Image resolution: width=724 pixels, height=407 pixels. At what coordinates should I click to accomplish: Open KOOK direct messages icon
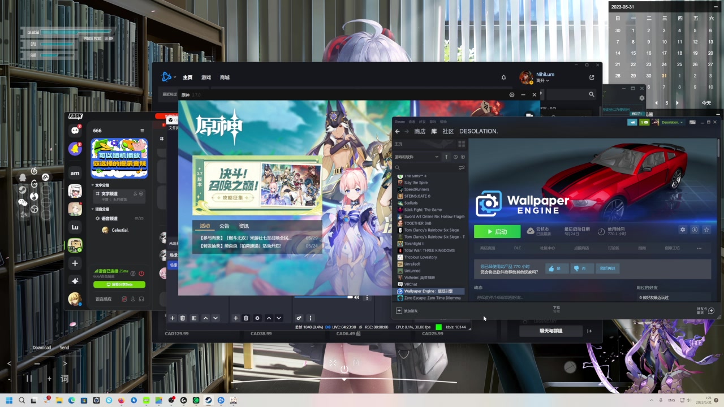point(75,131)
